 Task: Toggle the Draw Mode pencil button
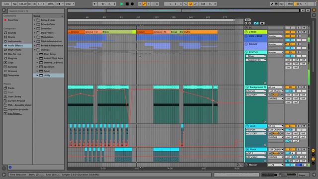272,4
